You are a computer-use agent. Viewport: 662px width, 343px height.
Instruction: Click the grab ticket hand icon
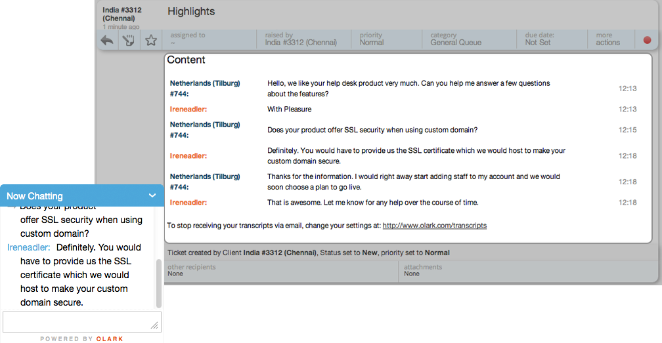pos(128,41)
